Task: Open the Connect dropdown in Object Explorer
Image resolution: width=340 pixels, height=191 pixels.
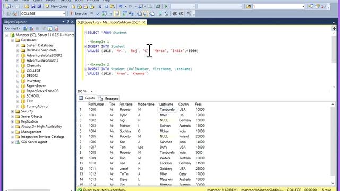Action: point(13,28)
